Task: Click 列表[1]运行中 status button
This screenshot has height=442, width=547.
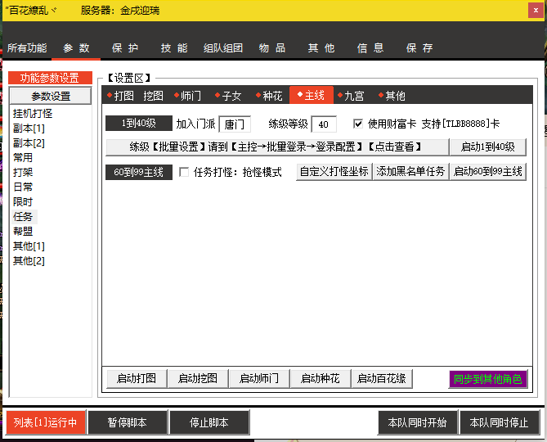Action: (45, 422)
